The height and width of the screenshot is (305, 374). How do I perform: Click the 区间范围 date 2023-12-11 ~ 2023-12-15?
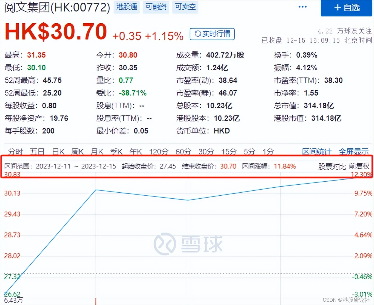(76, 166)
